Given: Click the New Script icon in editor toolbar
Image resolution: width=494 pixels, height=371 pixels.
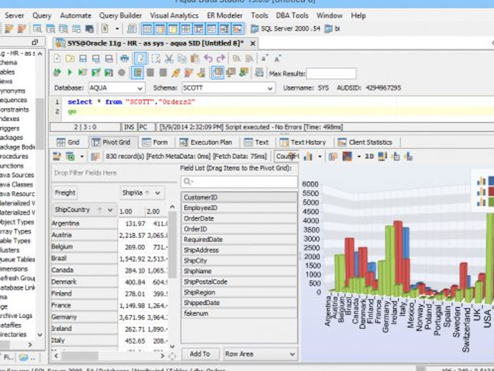Looking at the screenshot, I should (57, 59).
